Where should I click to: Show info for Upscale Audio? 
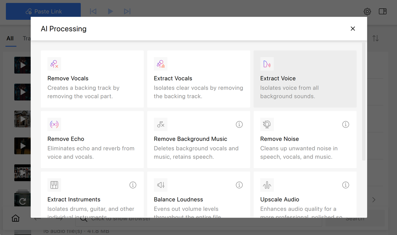click(346, 185)
